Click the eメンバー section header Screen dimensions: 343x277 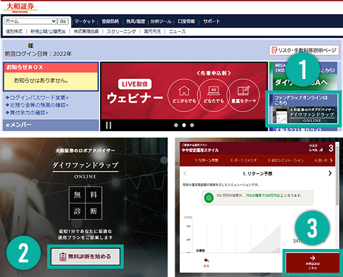pyautogui.click(x=51, y=125)
